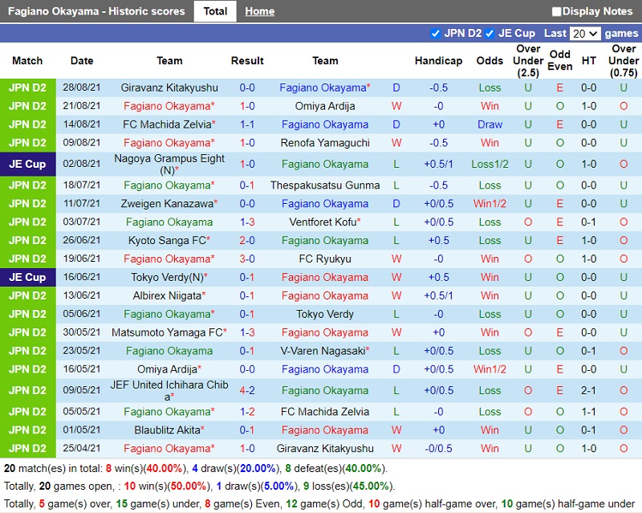Select the Total tab

[x=215, y=11]
